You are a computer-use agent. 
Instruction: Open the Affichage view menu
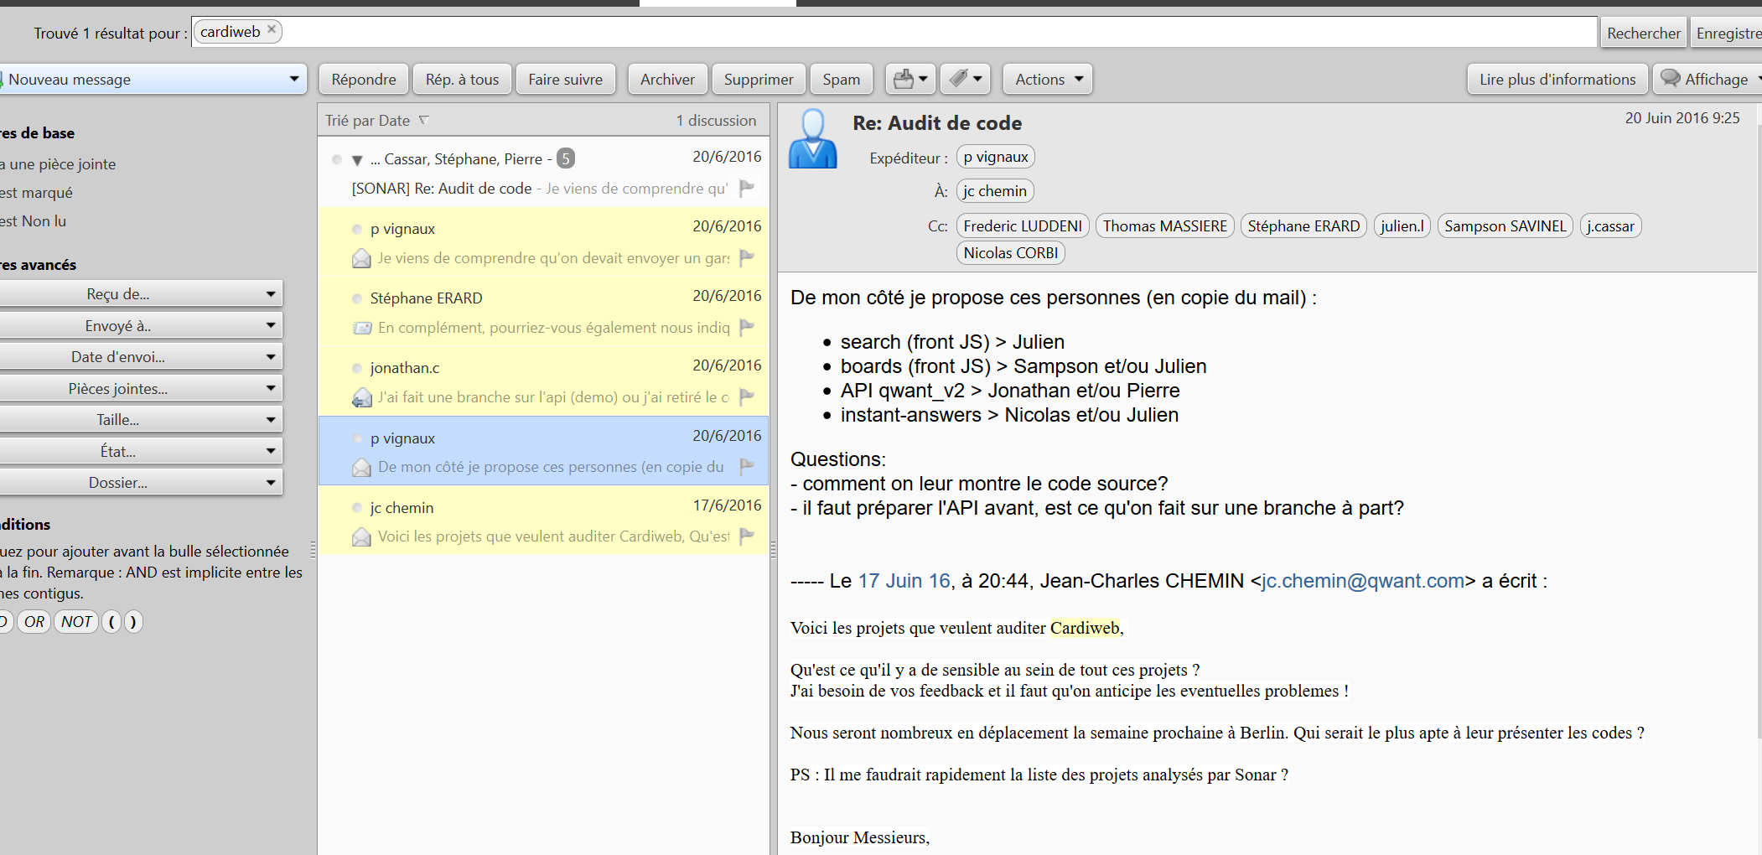[x=1708, y=79]
